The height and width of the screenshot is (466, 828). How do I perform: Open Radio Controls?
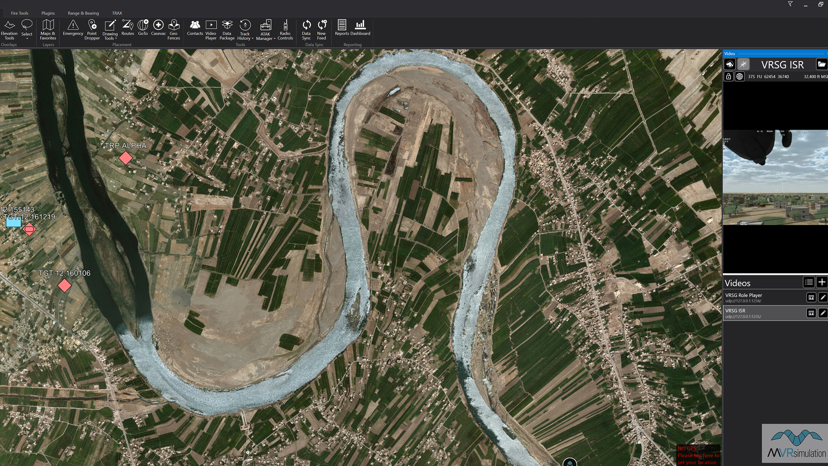[x=285, y=30]
